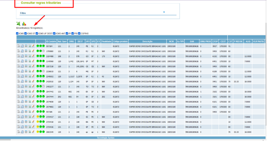Click 'Encontrado(s) 18 registro(s).' text
268x143 pixels.
(x=30, y=28)
